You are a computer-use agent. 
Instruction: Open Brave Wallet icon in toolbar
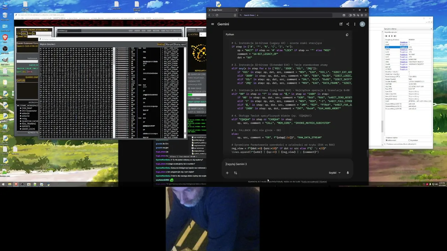coord(354,15)
